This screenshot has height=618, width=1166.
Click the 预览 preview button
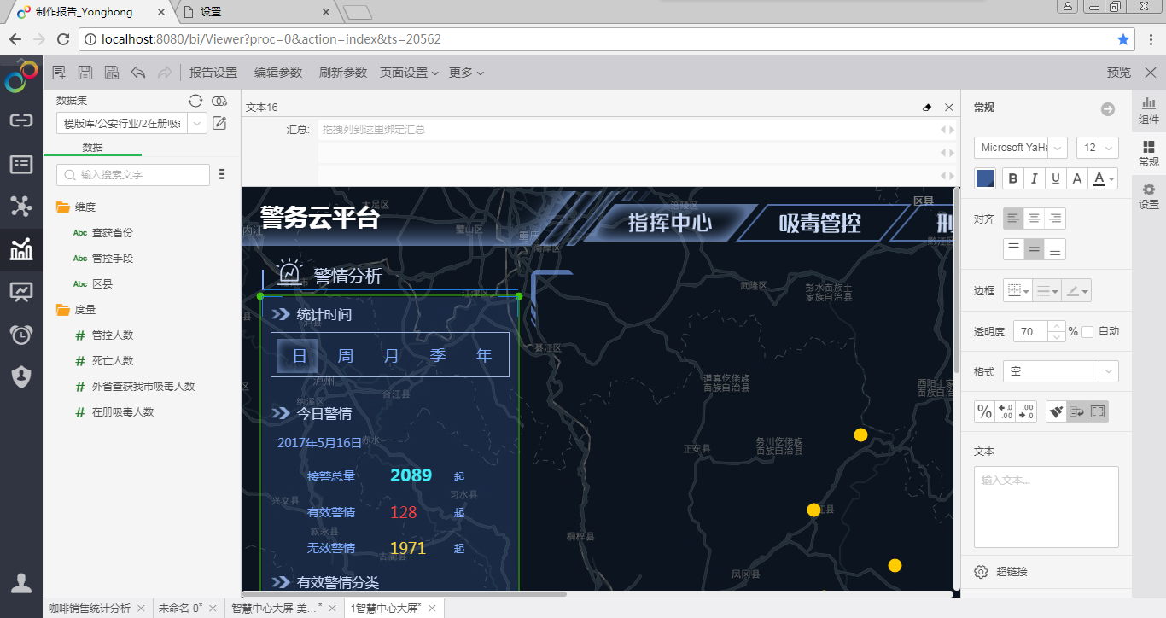click(1118, 73)
